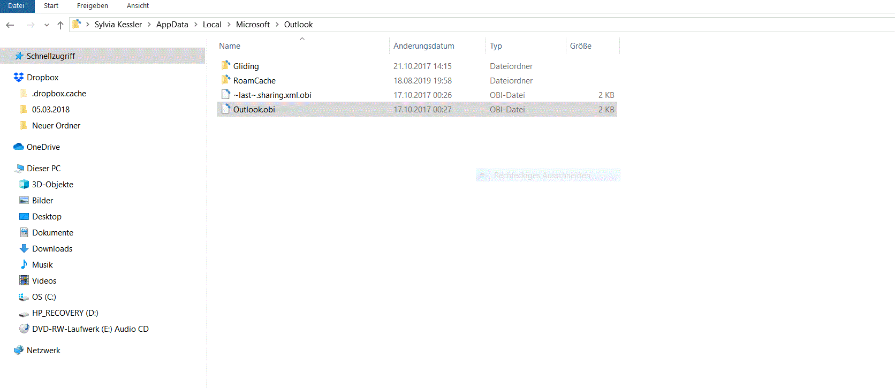Open Dokumente in the navigation pane
The height and width of the screenshot is (388, 895).
52,233
